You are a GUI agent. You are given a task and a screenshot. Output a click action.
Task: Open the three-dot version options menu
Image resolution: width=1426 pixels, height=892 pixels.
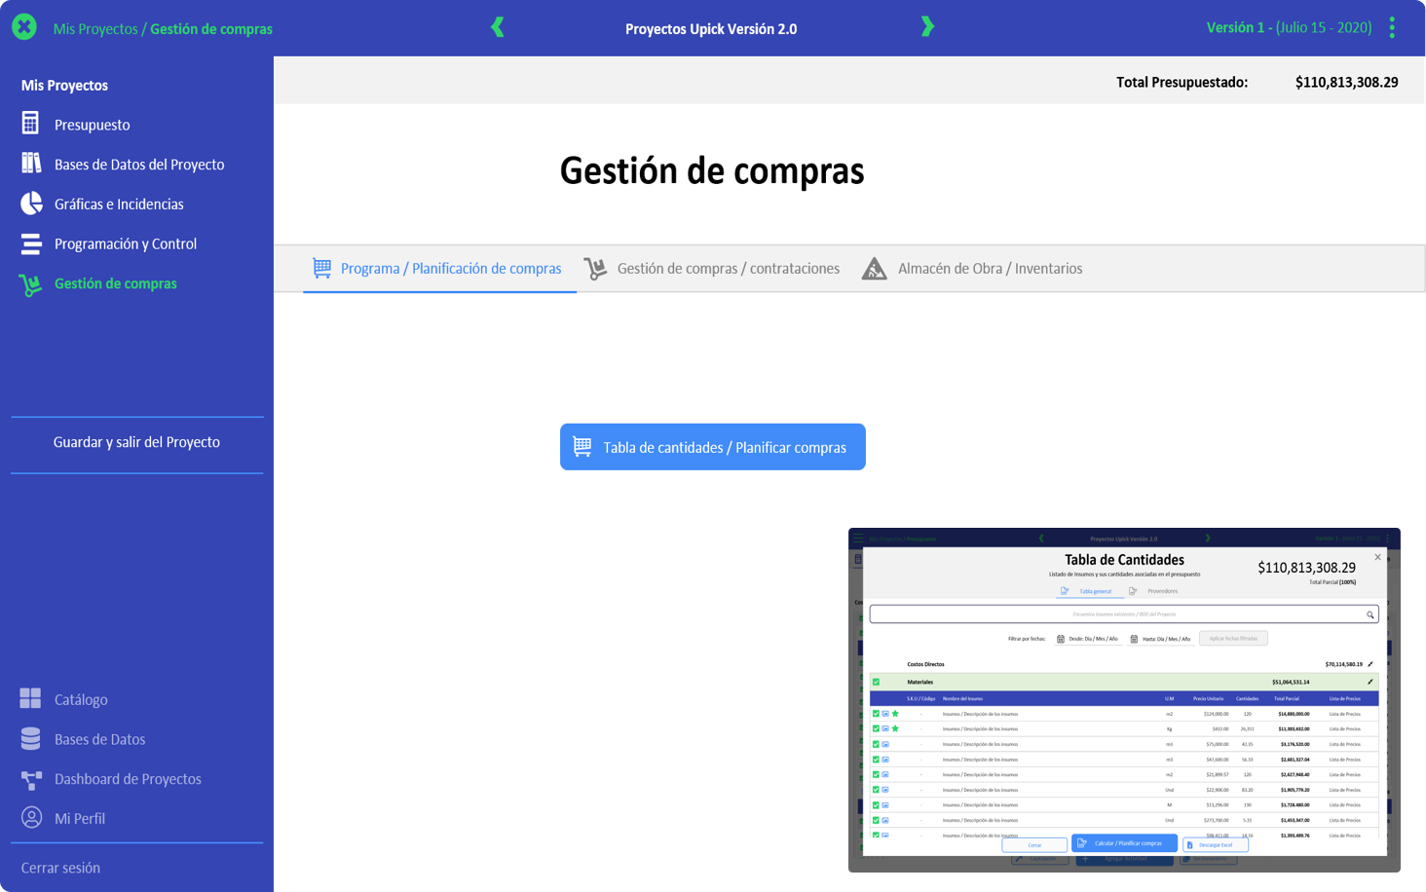point(1392,27)
